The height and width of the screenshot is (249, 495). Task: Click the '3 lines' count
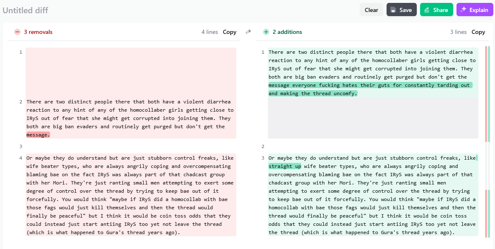(x=459, y=32)
